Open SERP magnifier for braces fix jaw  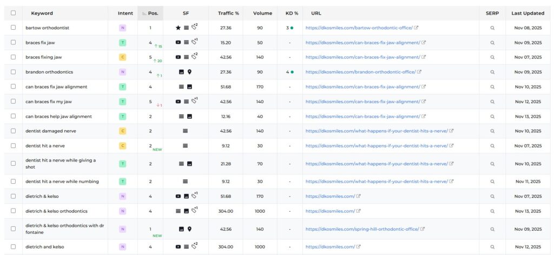pos(492,43)
